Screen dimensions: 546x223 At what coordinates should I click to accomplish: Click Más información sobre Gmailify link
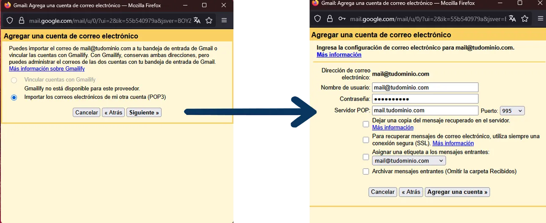(47, 69)
